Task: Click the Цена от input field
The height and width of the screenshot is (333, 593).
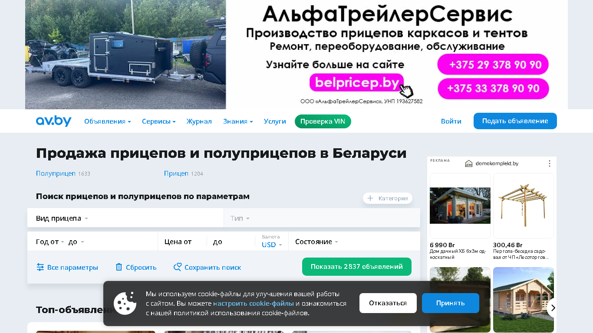Action: point(182,242)
